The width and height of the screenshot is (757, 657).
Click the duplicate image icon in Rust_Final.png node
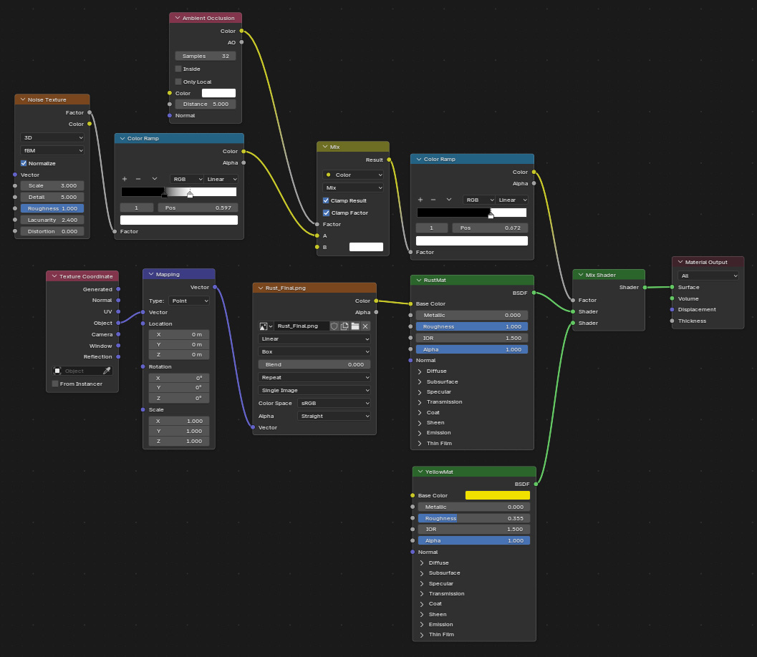coord(344,326)
